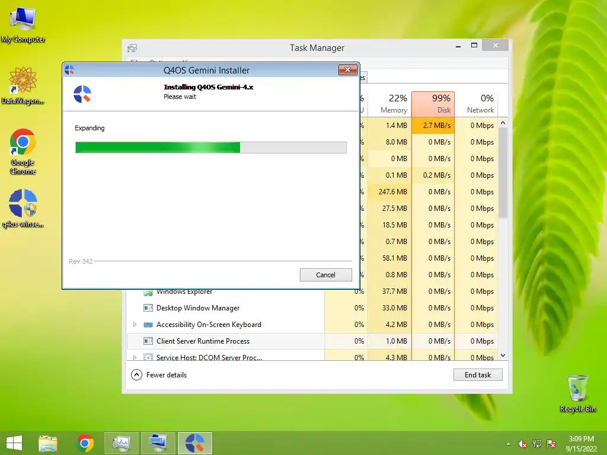
Task: Expand Service Host: DCOM Server group
Action: pos(135,357)
